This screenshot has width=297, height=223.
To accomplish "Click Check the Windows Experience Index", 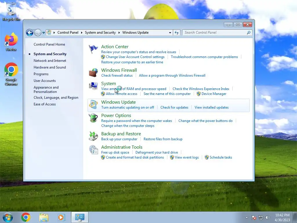I will [201, 89].
